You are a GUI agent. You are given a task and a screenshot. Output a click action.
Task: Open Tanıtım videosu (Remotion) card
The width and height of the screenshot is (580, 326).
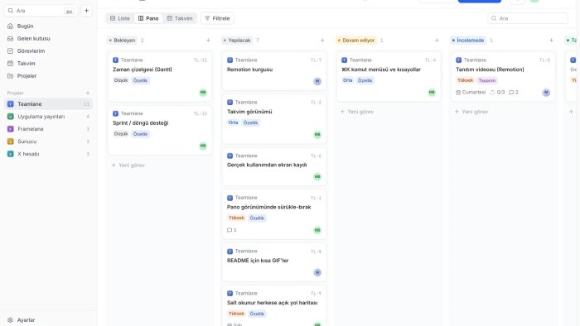coord(503,77)
